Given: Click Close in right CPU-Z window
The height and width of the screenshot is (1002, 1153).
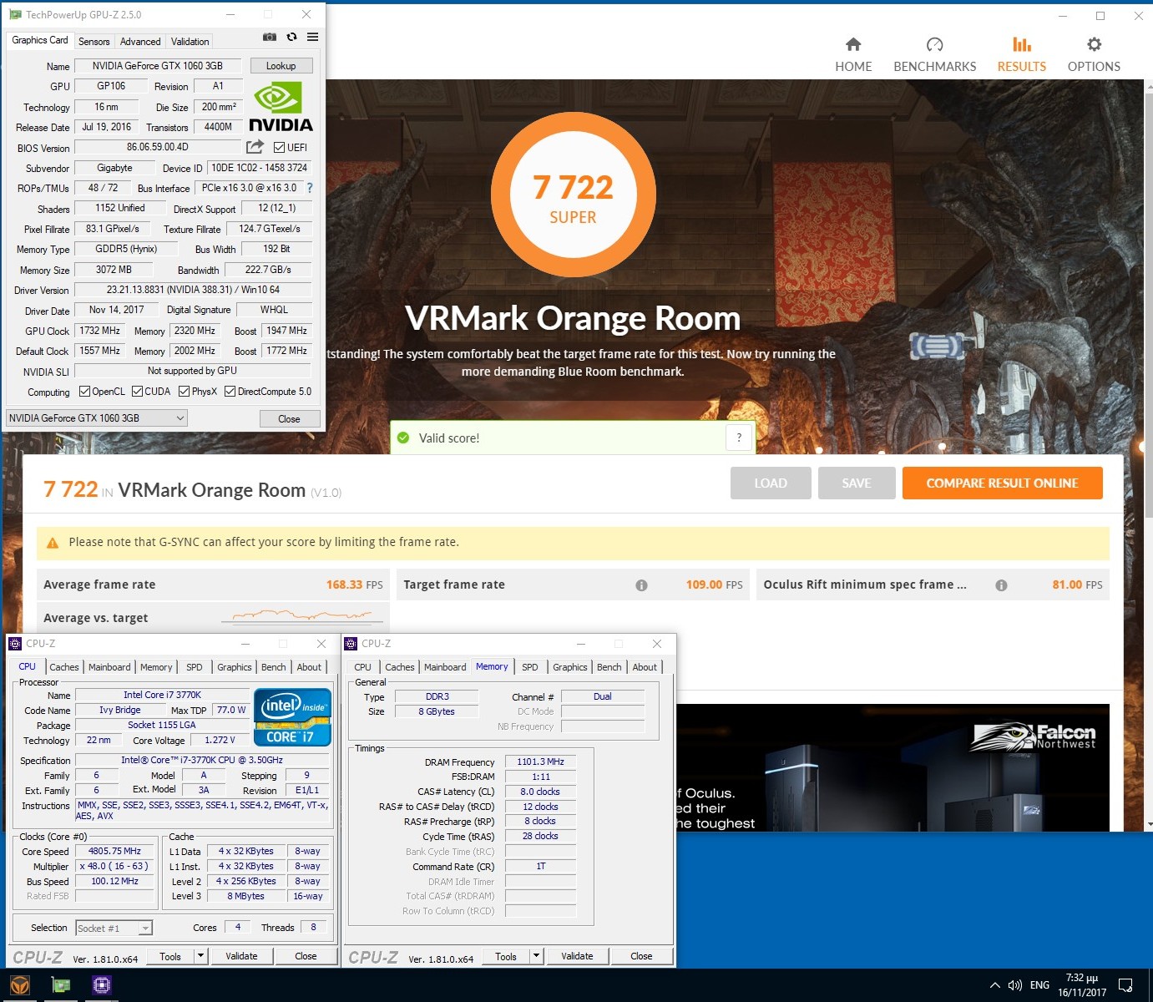Looking at the screenshot, I should [x=641, y=956].
